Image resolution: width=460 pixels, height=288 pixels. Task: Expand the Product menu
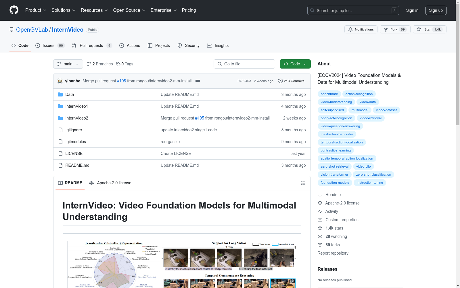(x=36, y=10)
